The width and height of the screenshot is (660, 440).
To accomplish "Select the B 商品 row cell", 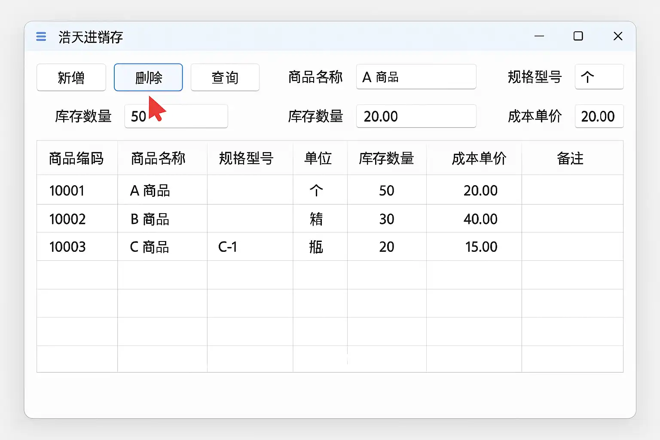I will pos(150,219).
